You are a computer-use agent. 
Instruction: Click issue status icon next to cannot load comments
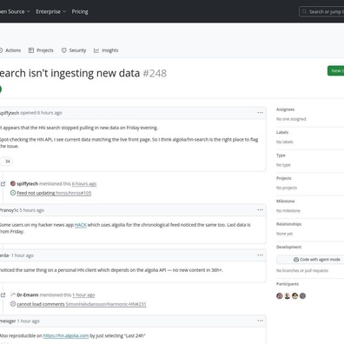point(13,304)
